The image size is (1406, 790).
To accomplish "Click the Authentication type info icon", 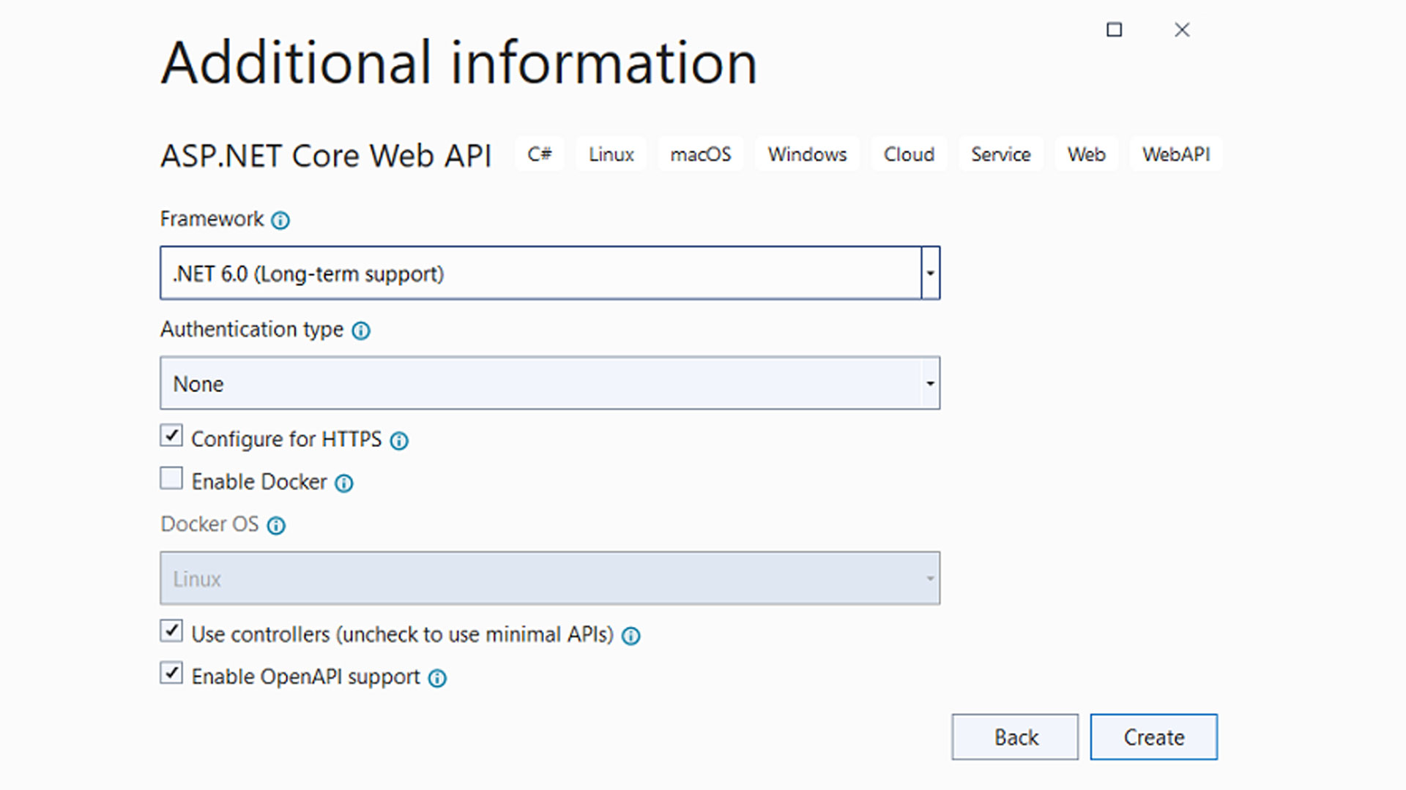I will 360,331.
